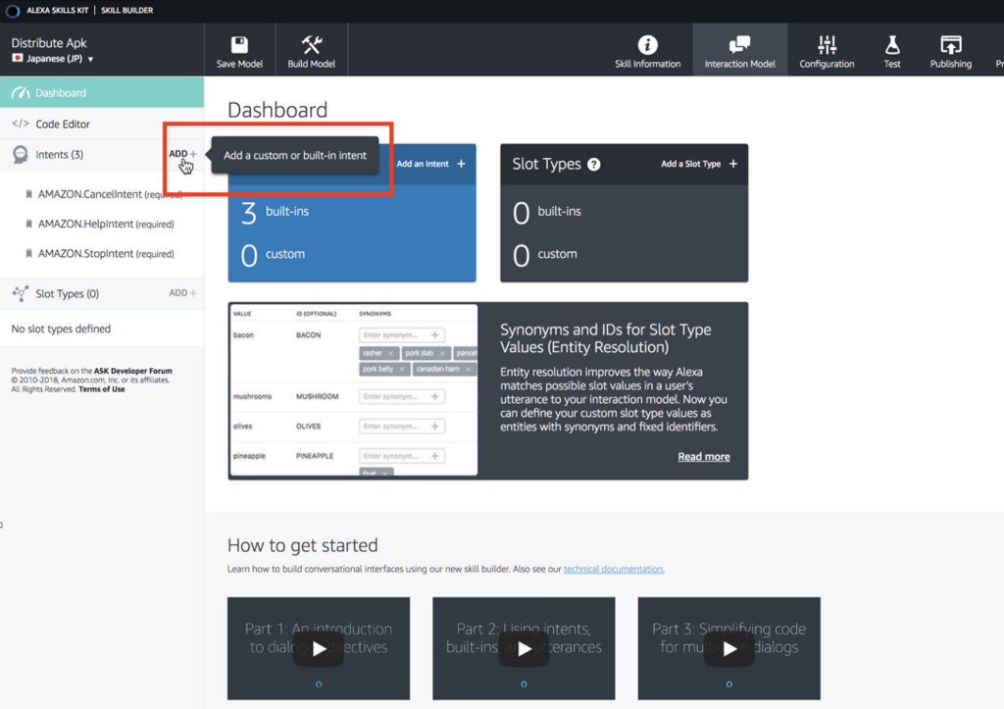This screenshot has width=1004, height=709.
Task: Click the intents card '3 built-ins' count
Action: [x=275, y=212]
